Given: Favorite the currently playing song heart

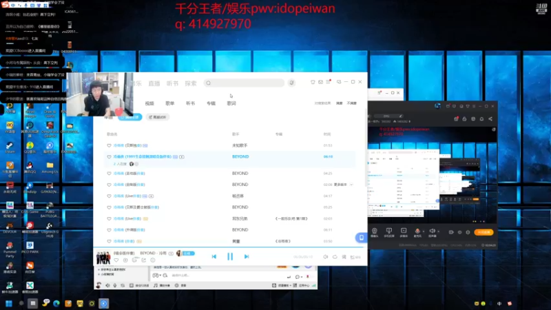Looking at the screenshot, I should (116, 260).
